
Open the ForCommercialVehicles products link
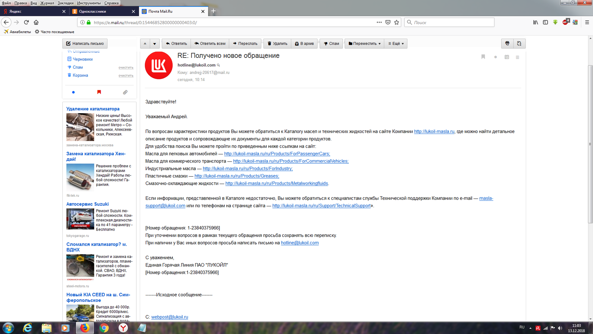(x=291, y=161)
